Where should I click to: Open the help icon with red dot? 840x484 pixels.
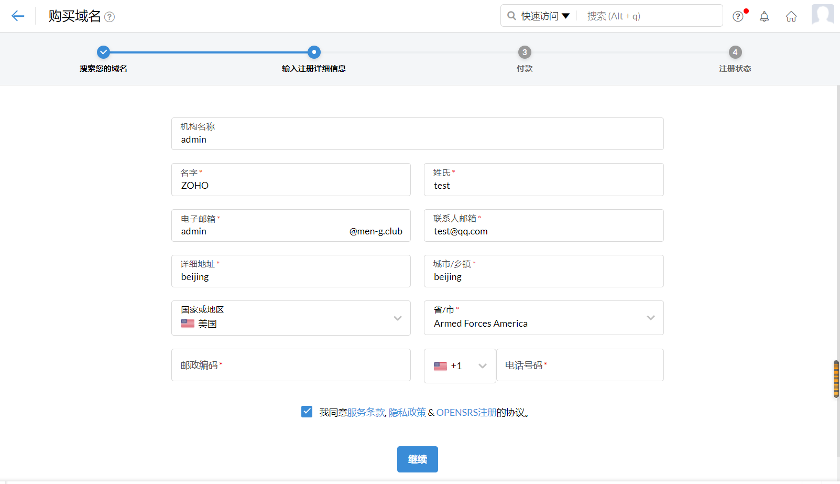(738, 16)
